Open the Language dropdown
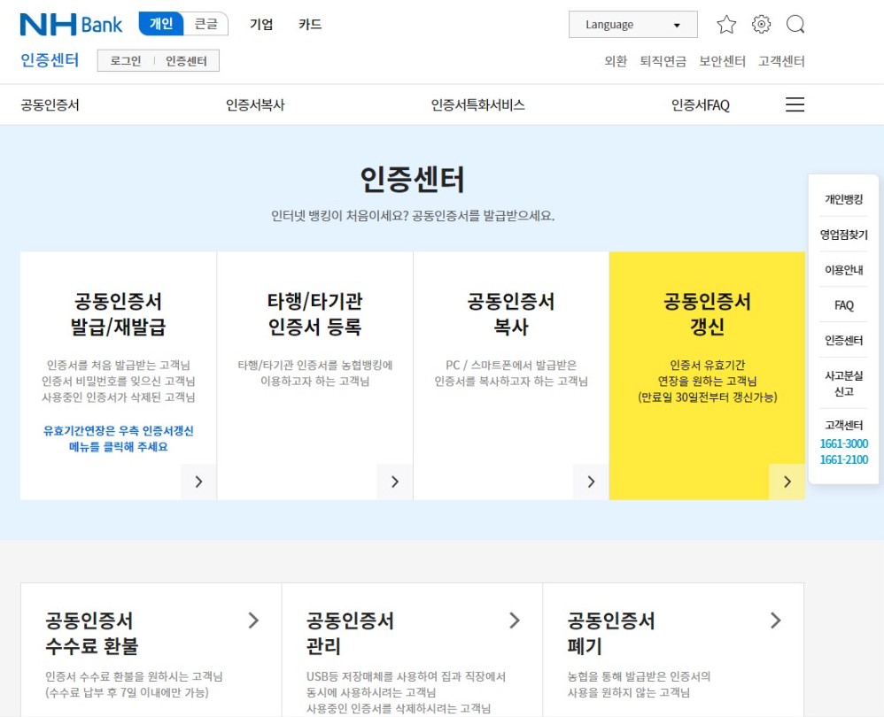Image resolution: width=884 pixels, height=717 pixels. pyautogui.click(x=632, y=25)
